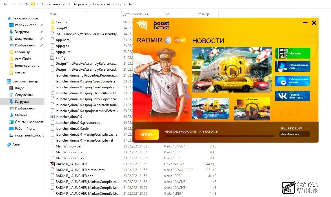Image resolution: width=331 pixels, height=197 pixels.
Task: Navigate up one folder level
Action: [26, 5]
